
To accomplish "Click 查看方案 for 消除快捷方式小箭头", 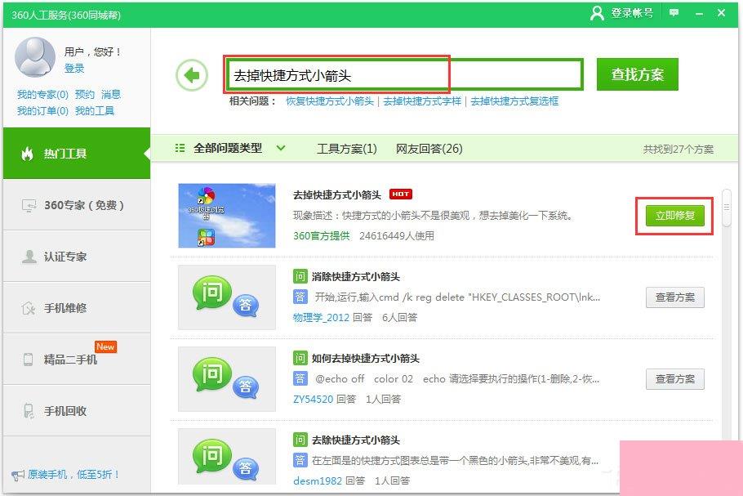I will coord(674,297).
